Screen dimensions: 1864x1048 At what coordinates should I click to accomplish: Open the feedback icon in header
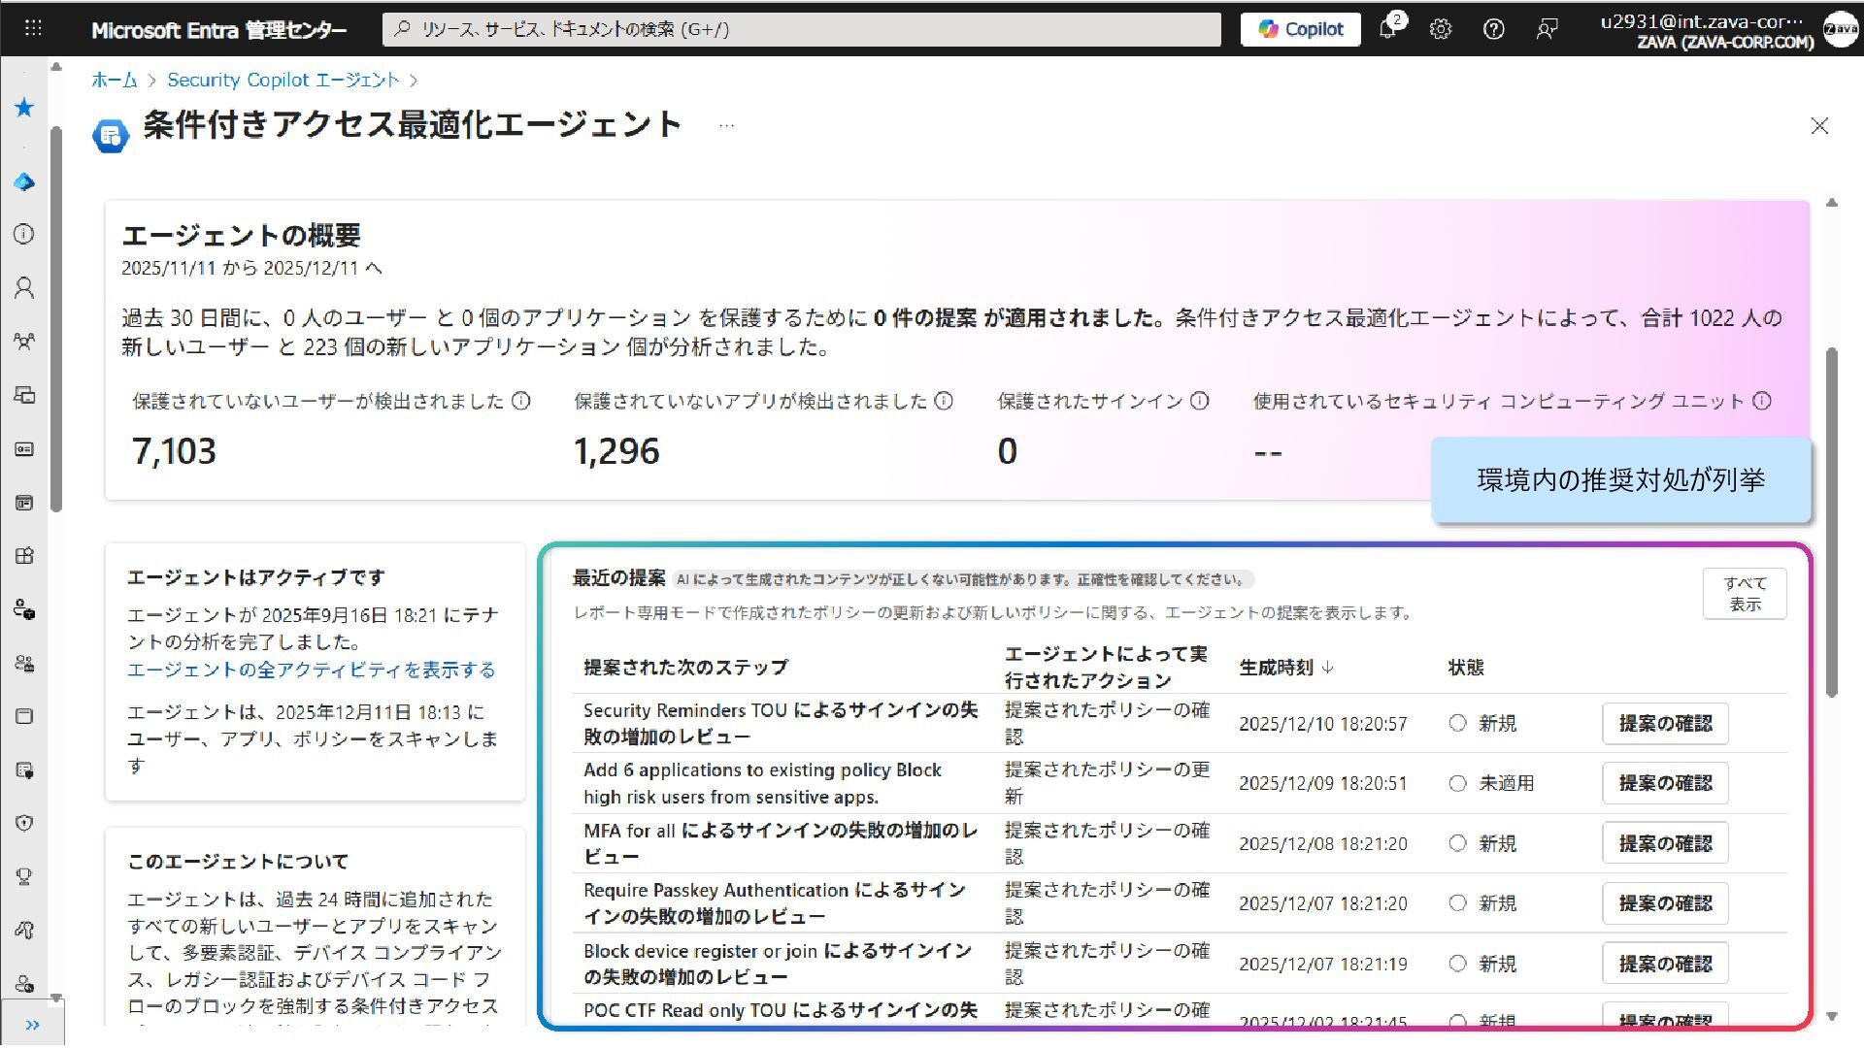pyautogui.click(x=1547, y=29)
